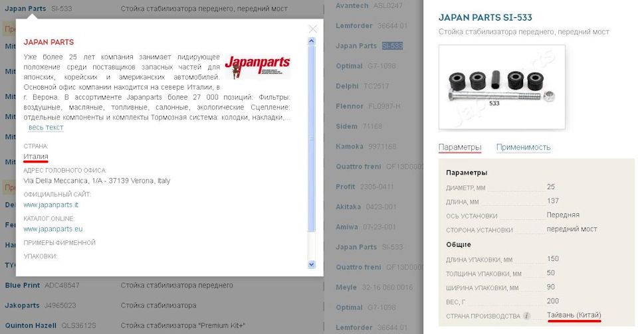The height and width of the screenshot is (334, 638).
Task: Select the Sidem 71168 entry
Action: (x=358, y=126)
